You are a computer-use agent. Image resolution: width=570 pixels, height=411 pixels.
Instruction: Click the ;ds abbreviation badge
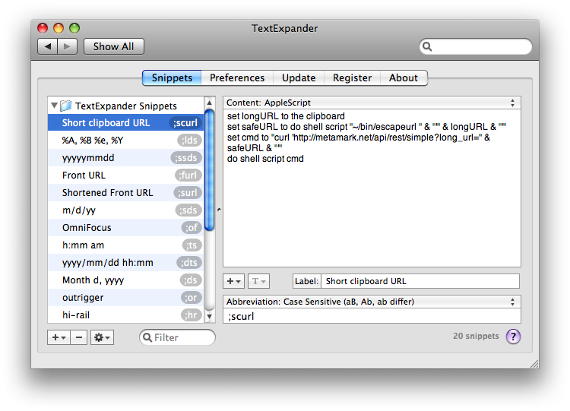tap(191, 280)
